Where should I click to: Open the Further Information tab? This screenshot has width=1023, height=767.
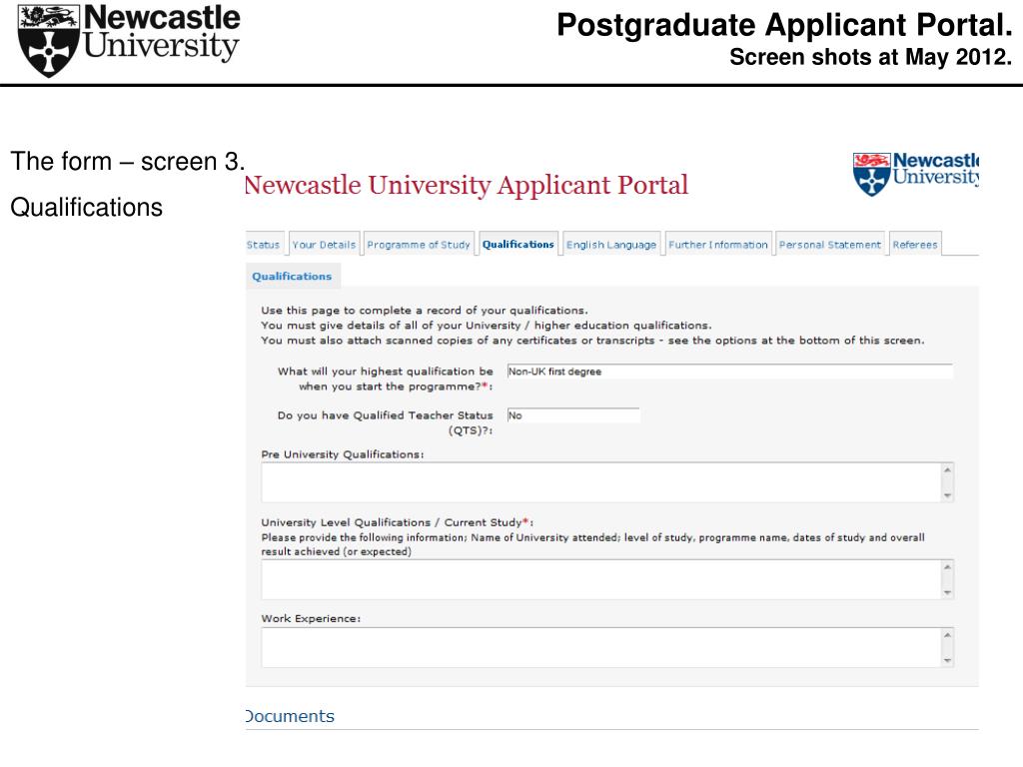point(718,245)
